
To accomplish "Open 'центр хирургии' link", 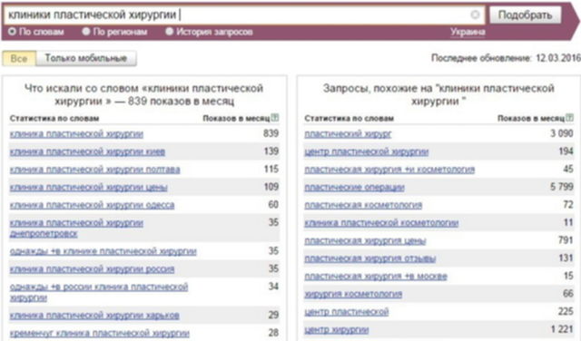I will click(337, 329).
